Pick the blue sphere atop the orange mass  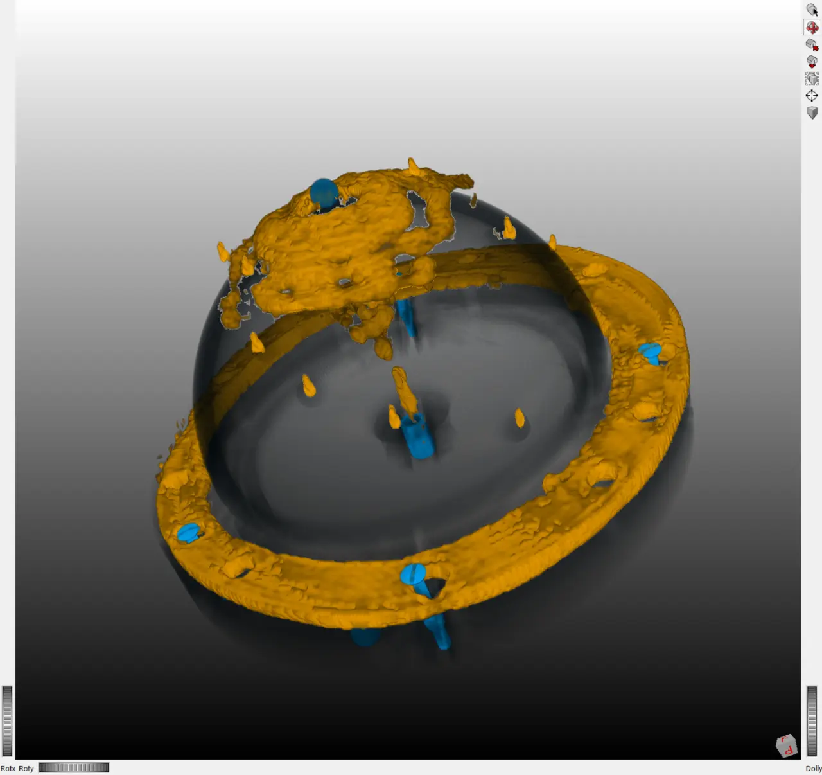tap(323, 192)
